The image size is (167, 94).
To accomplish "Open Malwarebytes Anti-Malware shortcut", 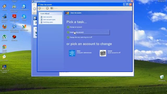I will pos(14,28).
